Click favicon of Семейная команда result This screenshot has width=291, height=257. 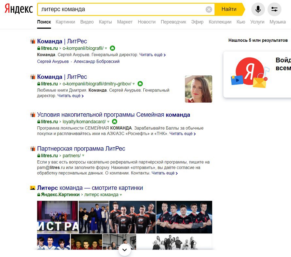[x=33, y=115]
